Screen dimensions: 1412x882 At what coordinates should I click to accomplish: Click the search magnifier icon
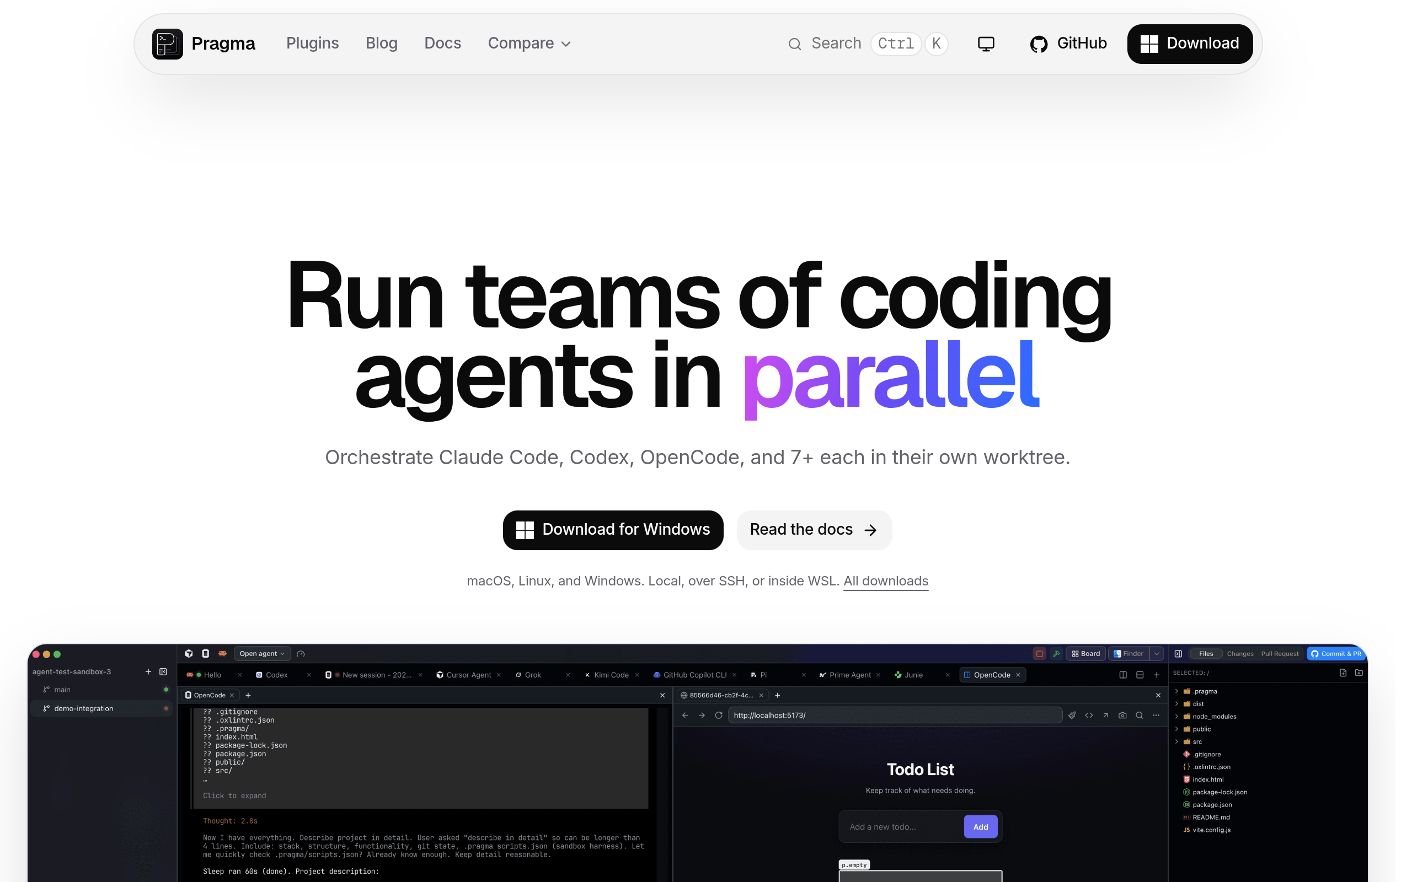click(794, 44)
